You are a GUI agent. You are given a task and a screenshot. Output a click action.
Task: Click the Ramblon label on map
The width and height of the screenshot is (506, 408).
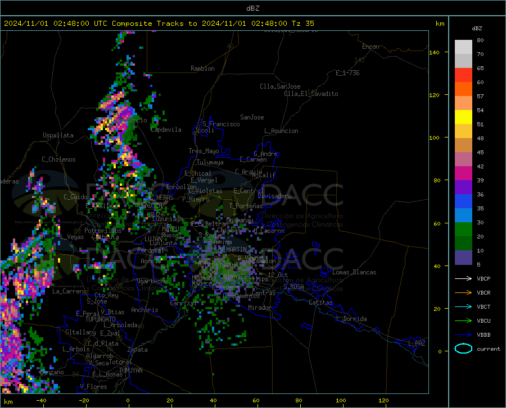coord(202,68)
